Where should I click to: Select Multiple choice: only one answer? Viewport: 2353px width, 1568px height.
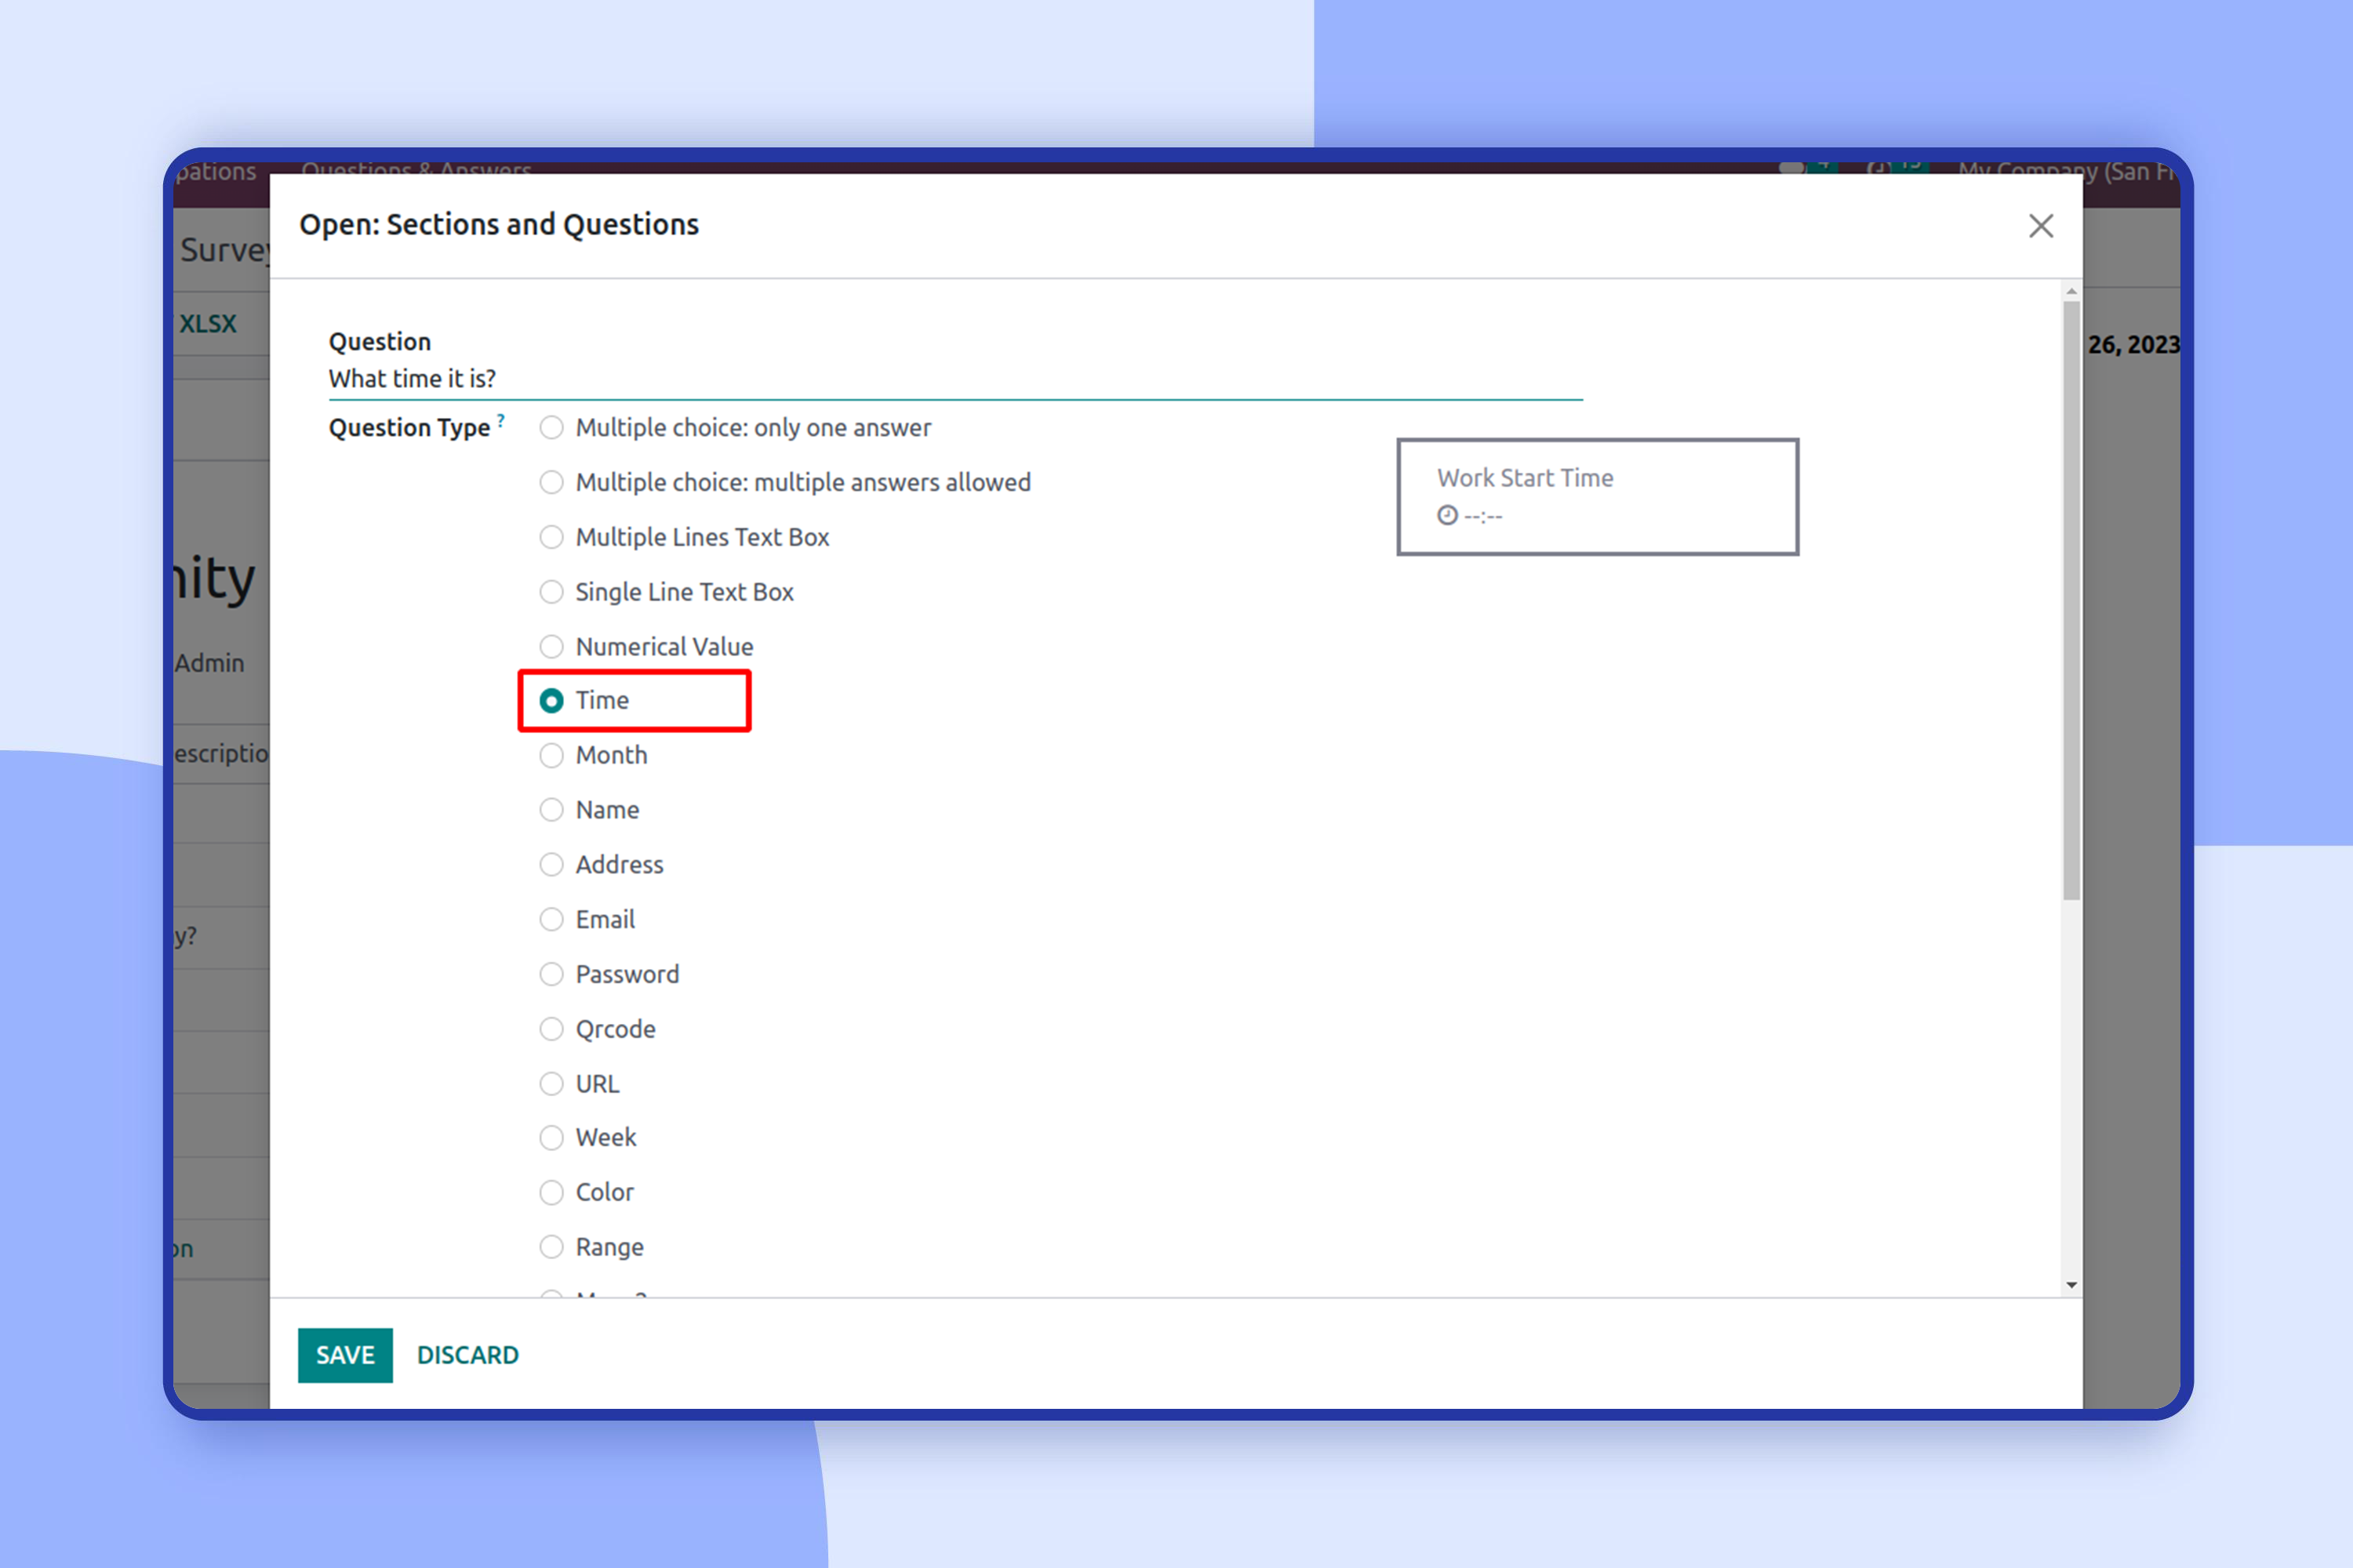coord(551,428)
